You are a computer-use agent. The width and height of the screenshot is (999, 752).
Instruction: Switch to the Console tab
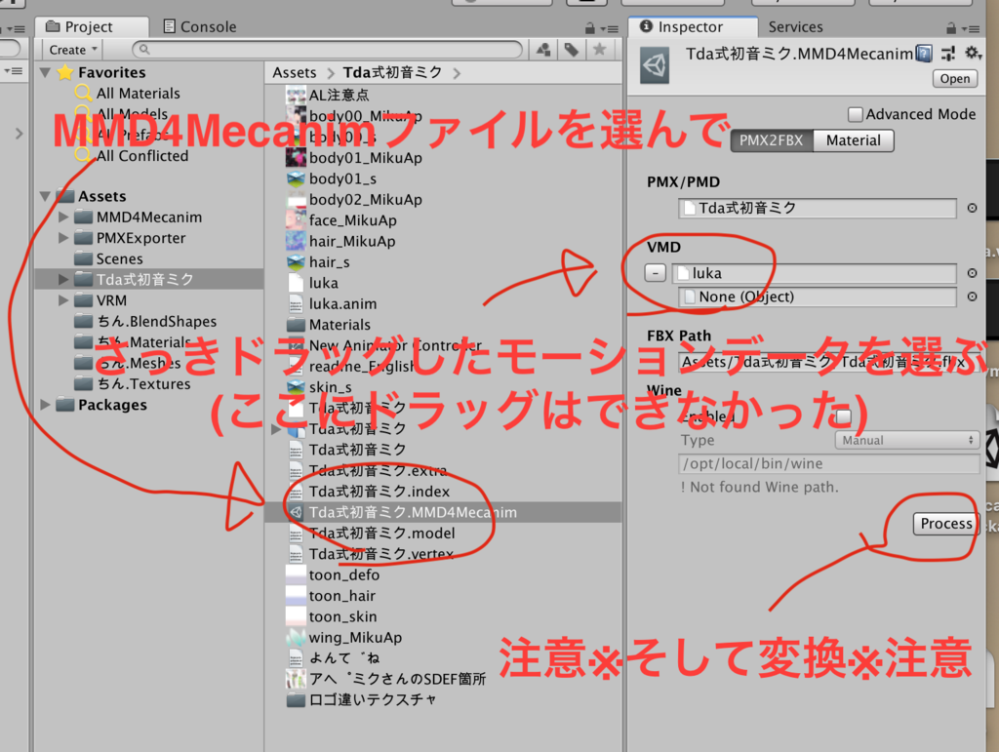pos(199,26)
